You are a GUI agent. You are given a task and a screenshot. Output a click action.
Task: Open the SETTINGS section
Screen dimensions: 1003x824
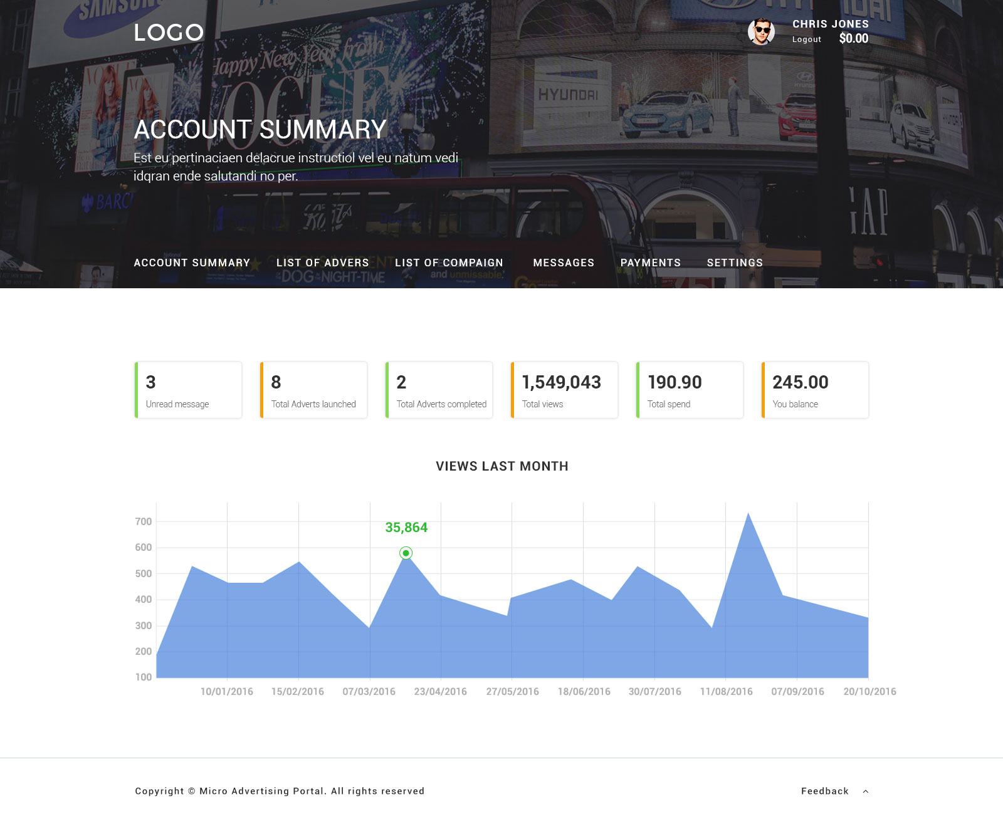tap(735, 263)
